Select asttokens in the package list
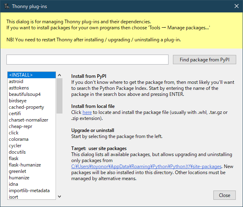This screenshot has height=207, width=243. coord(32,88)
